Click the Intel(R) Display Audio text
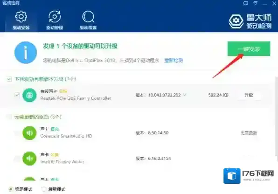The height and width of the screenshot is (194, 278). (62, 161)
